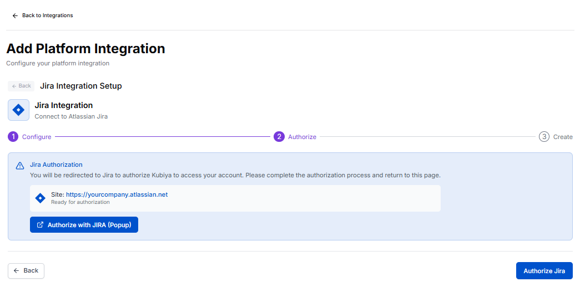Image resolution: width=580 pixels, height=287 pixels.
Task: Select step 1 Configure circle
Action: click(x=13, y=137)
